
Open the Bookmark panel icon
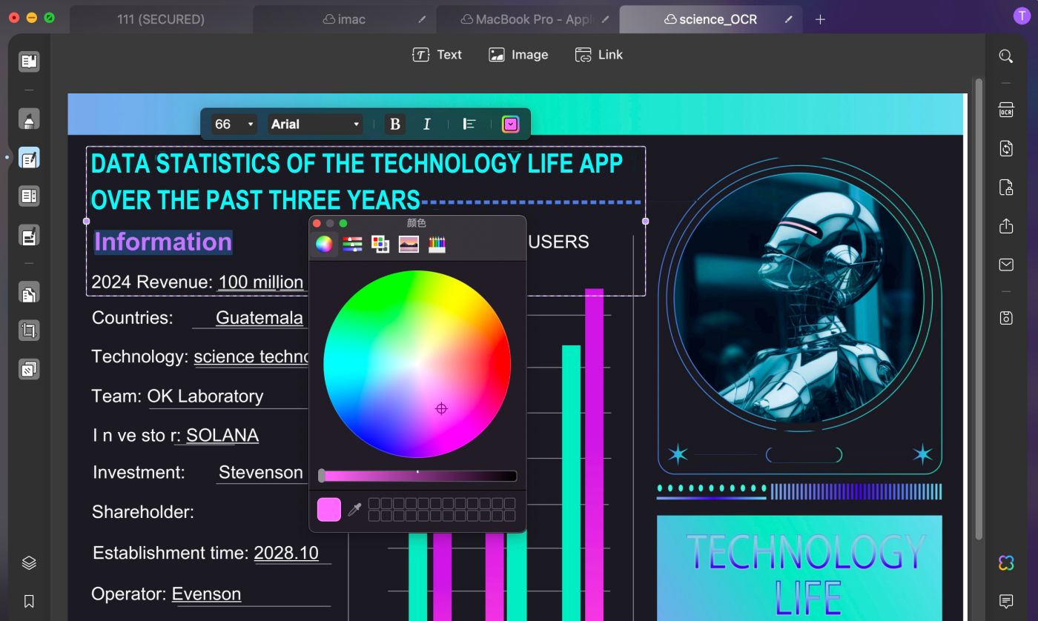coord(29,601)
